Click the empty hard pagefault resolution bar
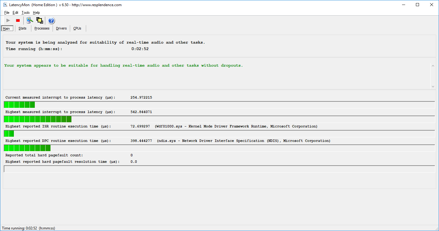This screenshot has height=231, width=439. click(219, 169)
